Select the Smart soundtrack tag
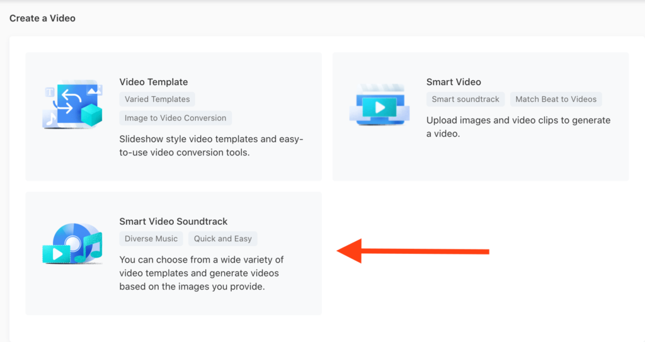The image size is (645, 342). click(465, 99)
